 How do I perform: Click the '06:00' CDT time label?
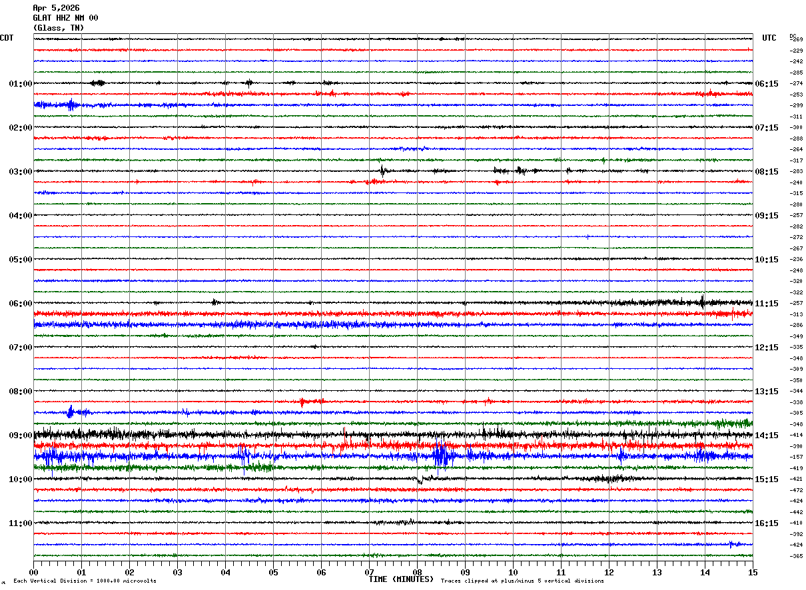tap(21, 304)
